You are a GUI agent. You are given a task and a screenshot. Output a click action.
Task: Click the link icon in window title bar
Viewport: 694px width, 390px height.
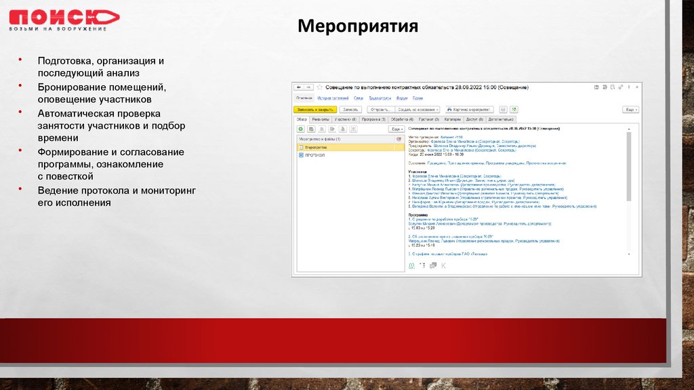(x=621, y=87)
